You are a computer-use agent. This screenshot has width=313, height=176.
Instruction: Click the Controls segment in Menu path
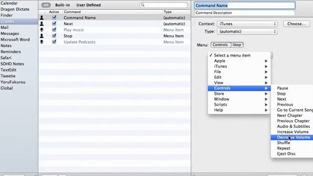(220, 45)
